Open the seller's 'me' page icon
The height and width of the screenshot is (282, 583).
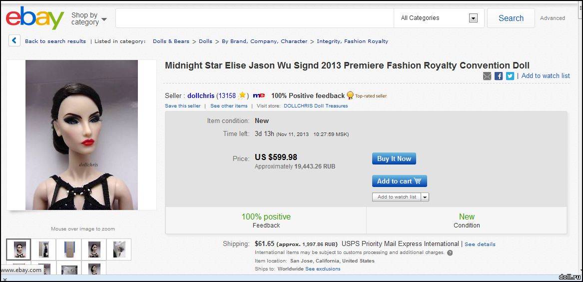click(x=259, y=95)
